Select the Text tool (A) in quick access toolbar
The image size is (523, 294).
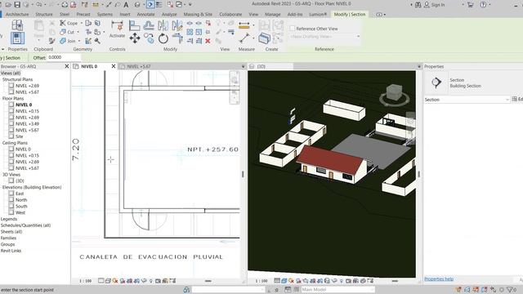point(126,5)
